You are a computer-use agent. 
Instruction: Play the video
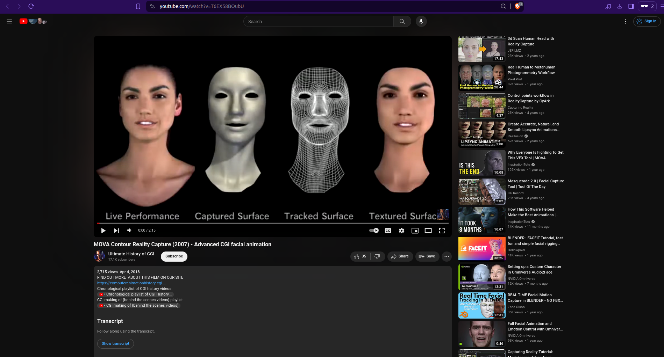pyautogui.click(x=103, y=231)
